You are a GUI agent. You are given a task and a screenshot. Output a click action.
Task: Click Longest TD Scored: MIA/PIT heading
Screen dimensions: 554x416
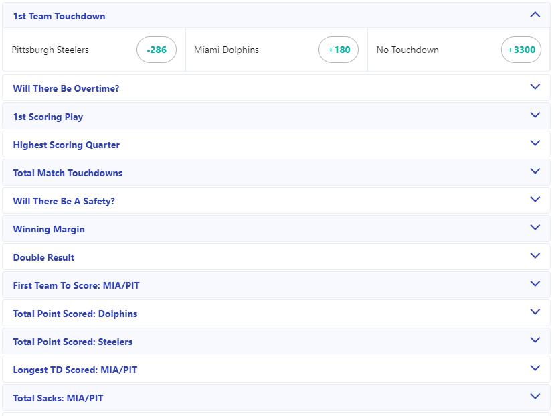tap(75, 370)
